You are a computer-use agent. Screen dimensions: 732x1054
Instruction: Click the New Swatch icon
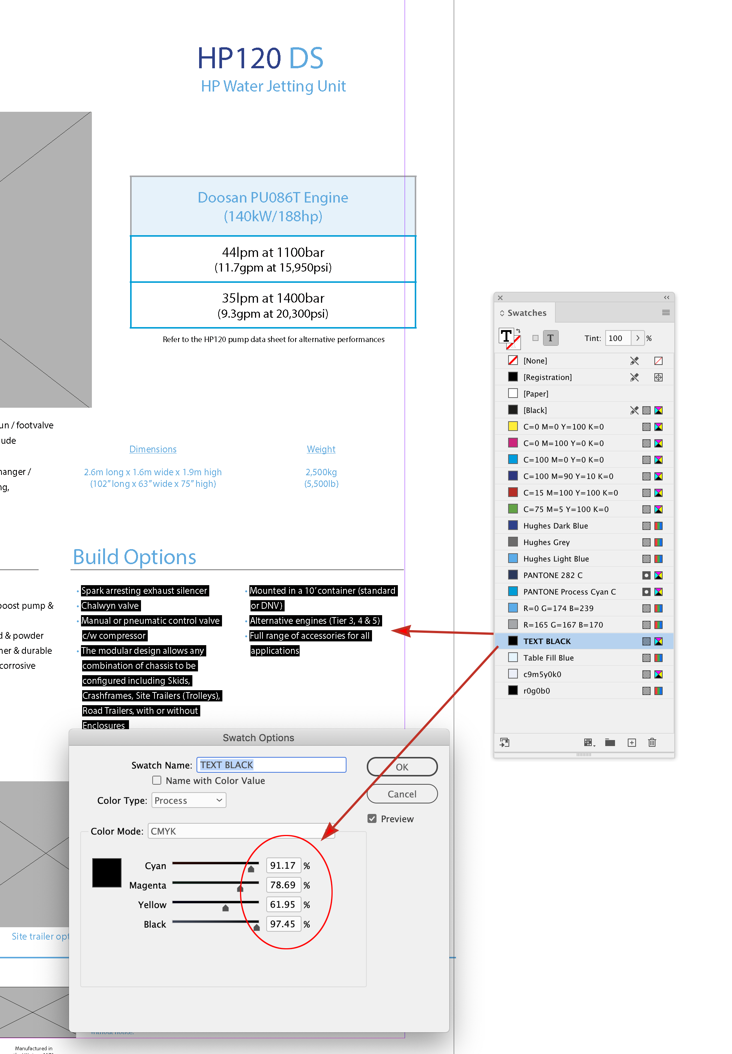(631, 743)
